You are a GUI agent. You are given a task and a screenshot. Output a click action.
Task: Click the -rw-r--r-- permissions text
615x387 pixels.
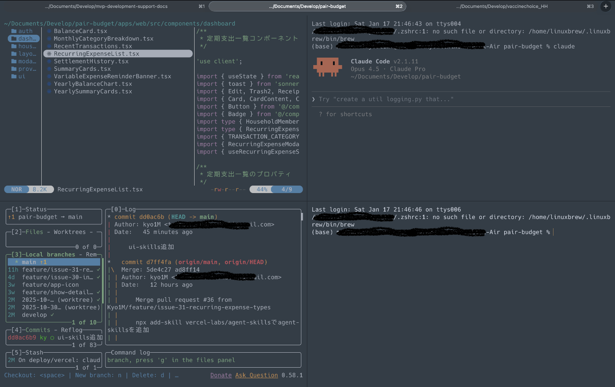pyautogui.click(x=228, y=189)
